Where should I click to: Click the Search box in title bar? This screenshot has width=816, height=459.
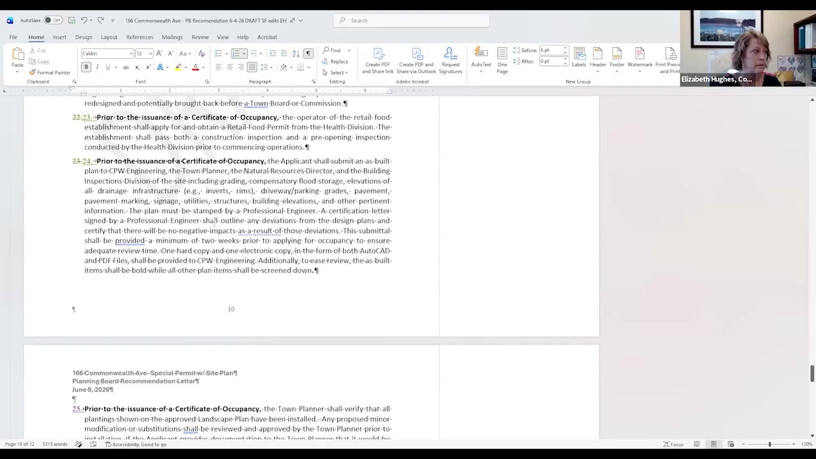(411, 20)
